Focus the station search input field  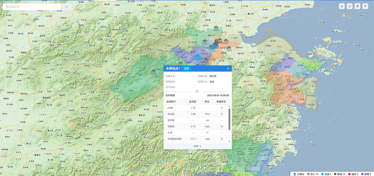tap(32, 7)
